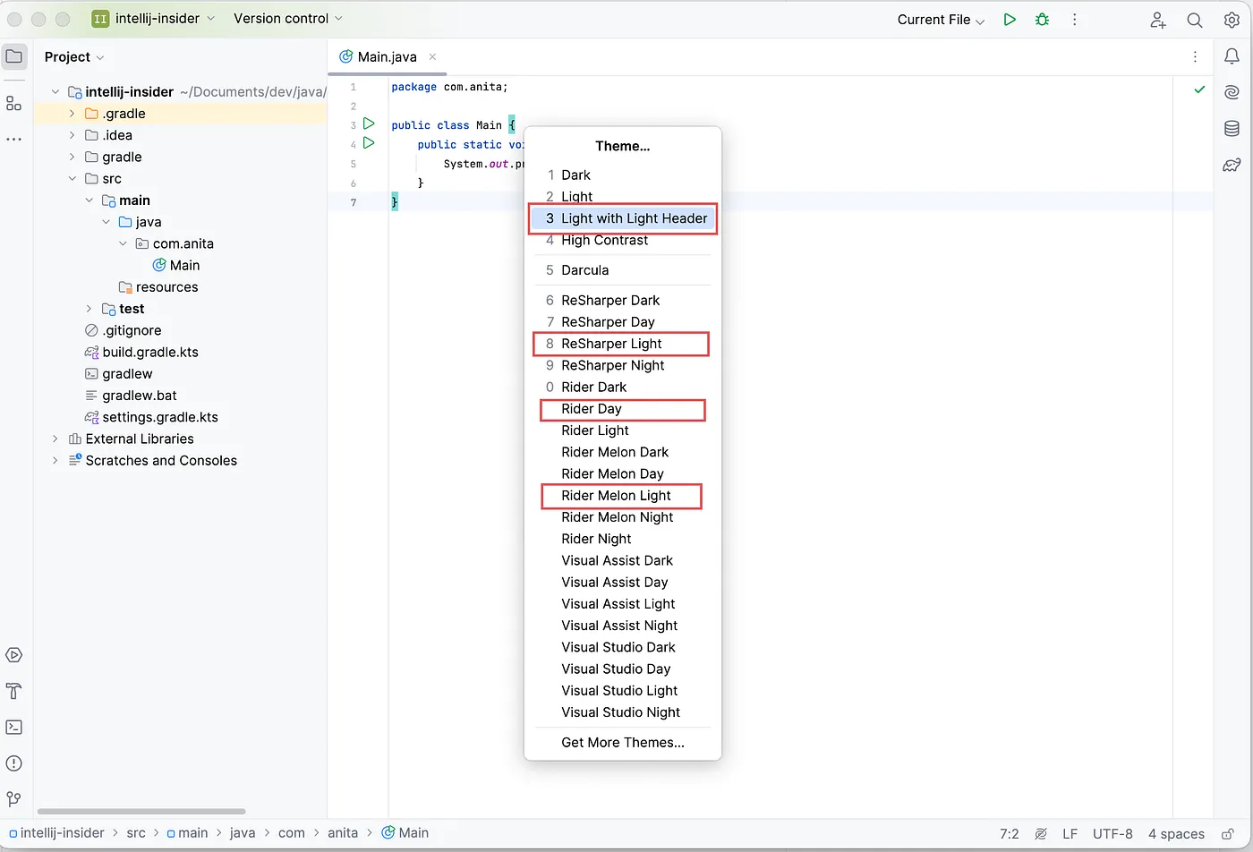Select build.gradle.kts file
This screenshot has width=1253, height=852.
[x=141, y=352]
